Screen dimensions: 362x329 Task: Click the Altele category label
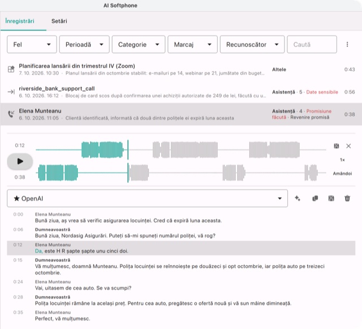pos(279,69)
